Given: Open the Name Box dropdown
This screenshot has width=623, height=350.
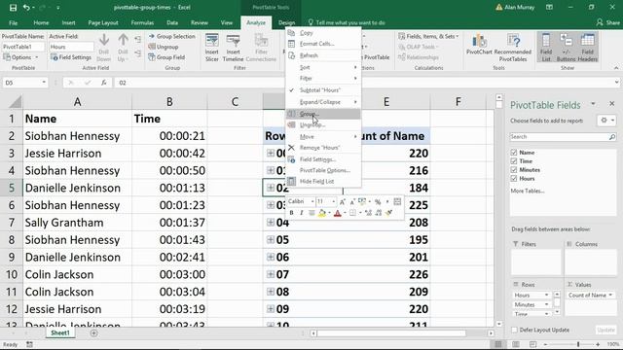Looking at the screenshot, I should pos(44,83).
